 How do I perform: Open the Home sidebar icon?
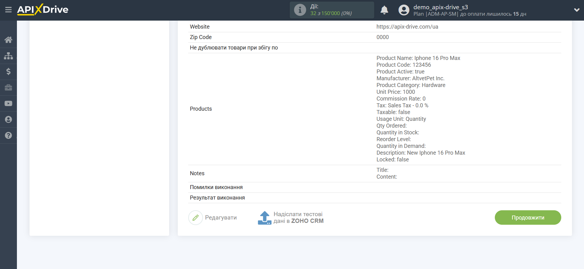pos(8,40)
